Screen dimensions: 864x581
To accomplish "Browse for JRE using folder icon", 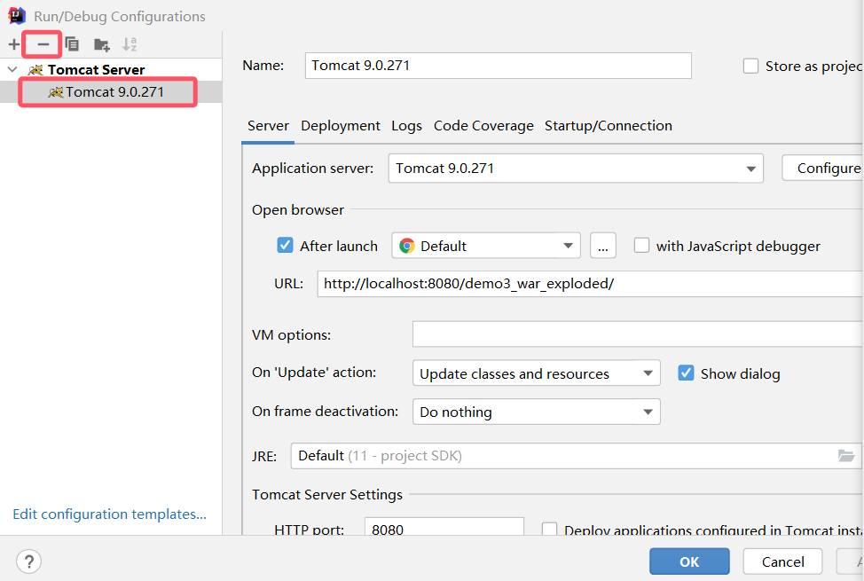I will [x=846, y=456].
